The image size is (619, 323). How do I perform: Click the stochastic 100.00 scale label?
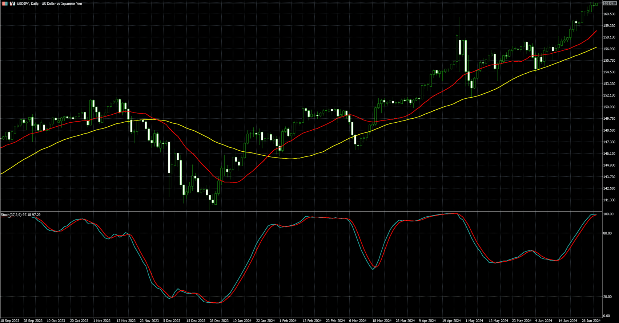tap(608, 214)
